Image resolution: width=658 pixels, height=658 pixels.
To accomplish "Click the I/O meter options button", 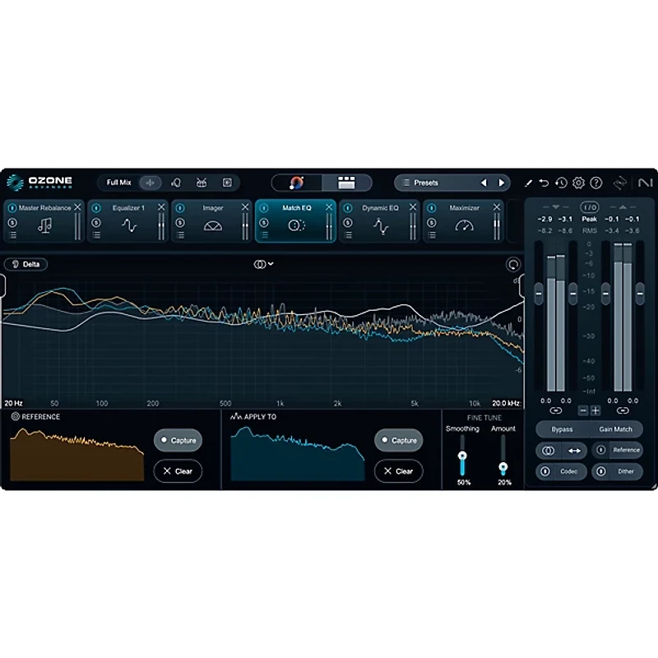I will click(x=589, y=207).
